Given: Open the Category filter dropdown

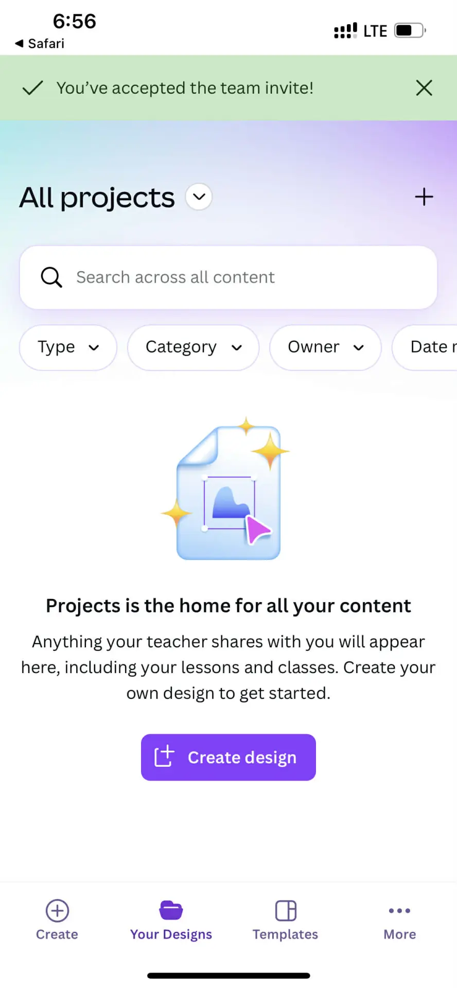Looking at the screenshot, I should point(193,347).
